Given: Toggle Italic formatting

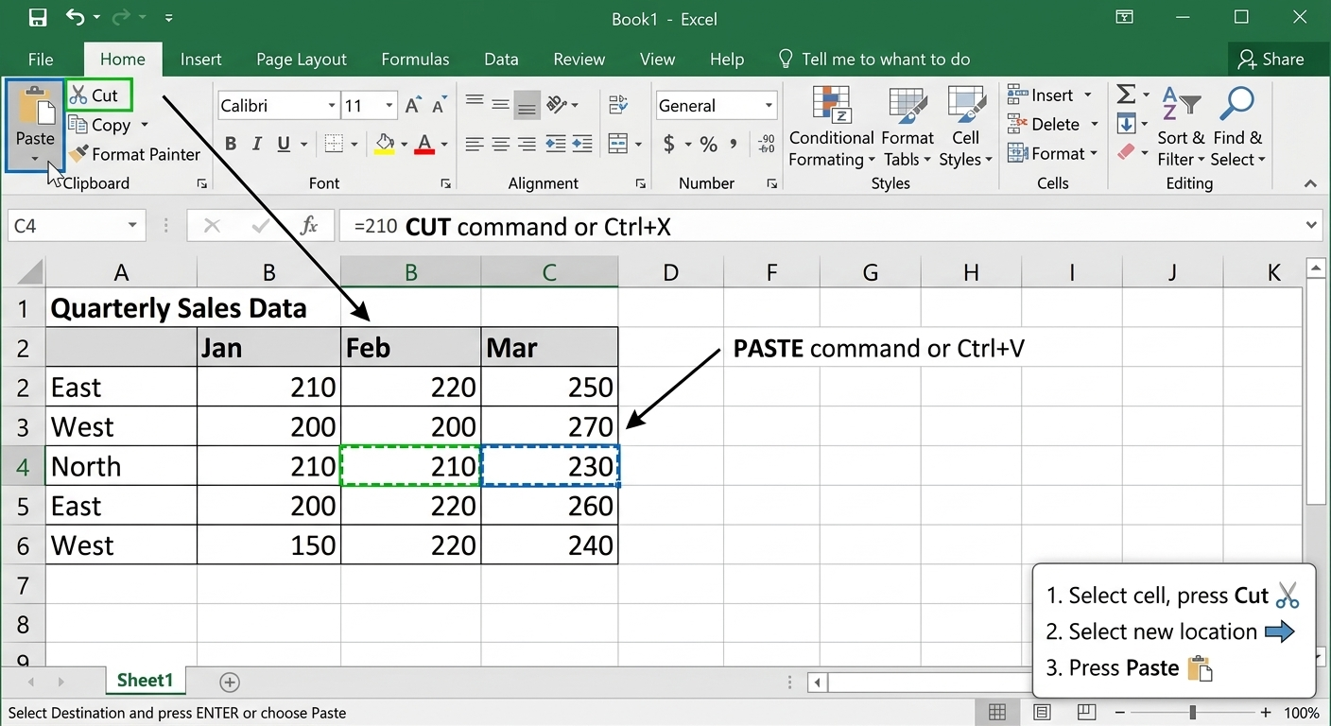Looking at the screenshot, I should [257, 145].
